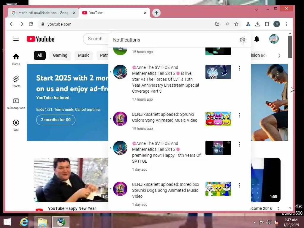Open the Sprunki Dogs Song thumbnail
This screenshot has height=228, width=304.
click(x=218, y=189)
